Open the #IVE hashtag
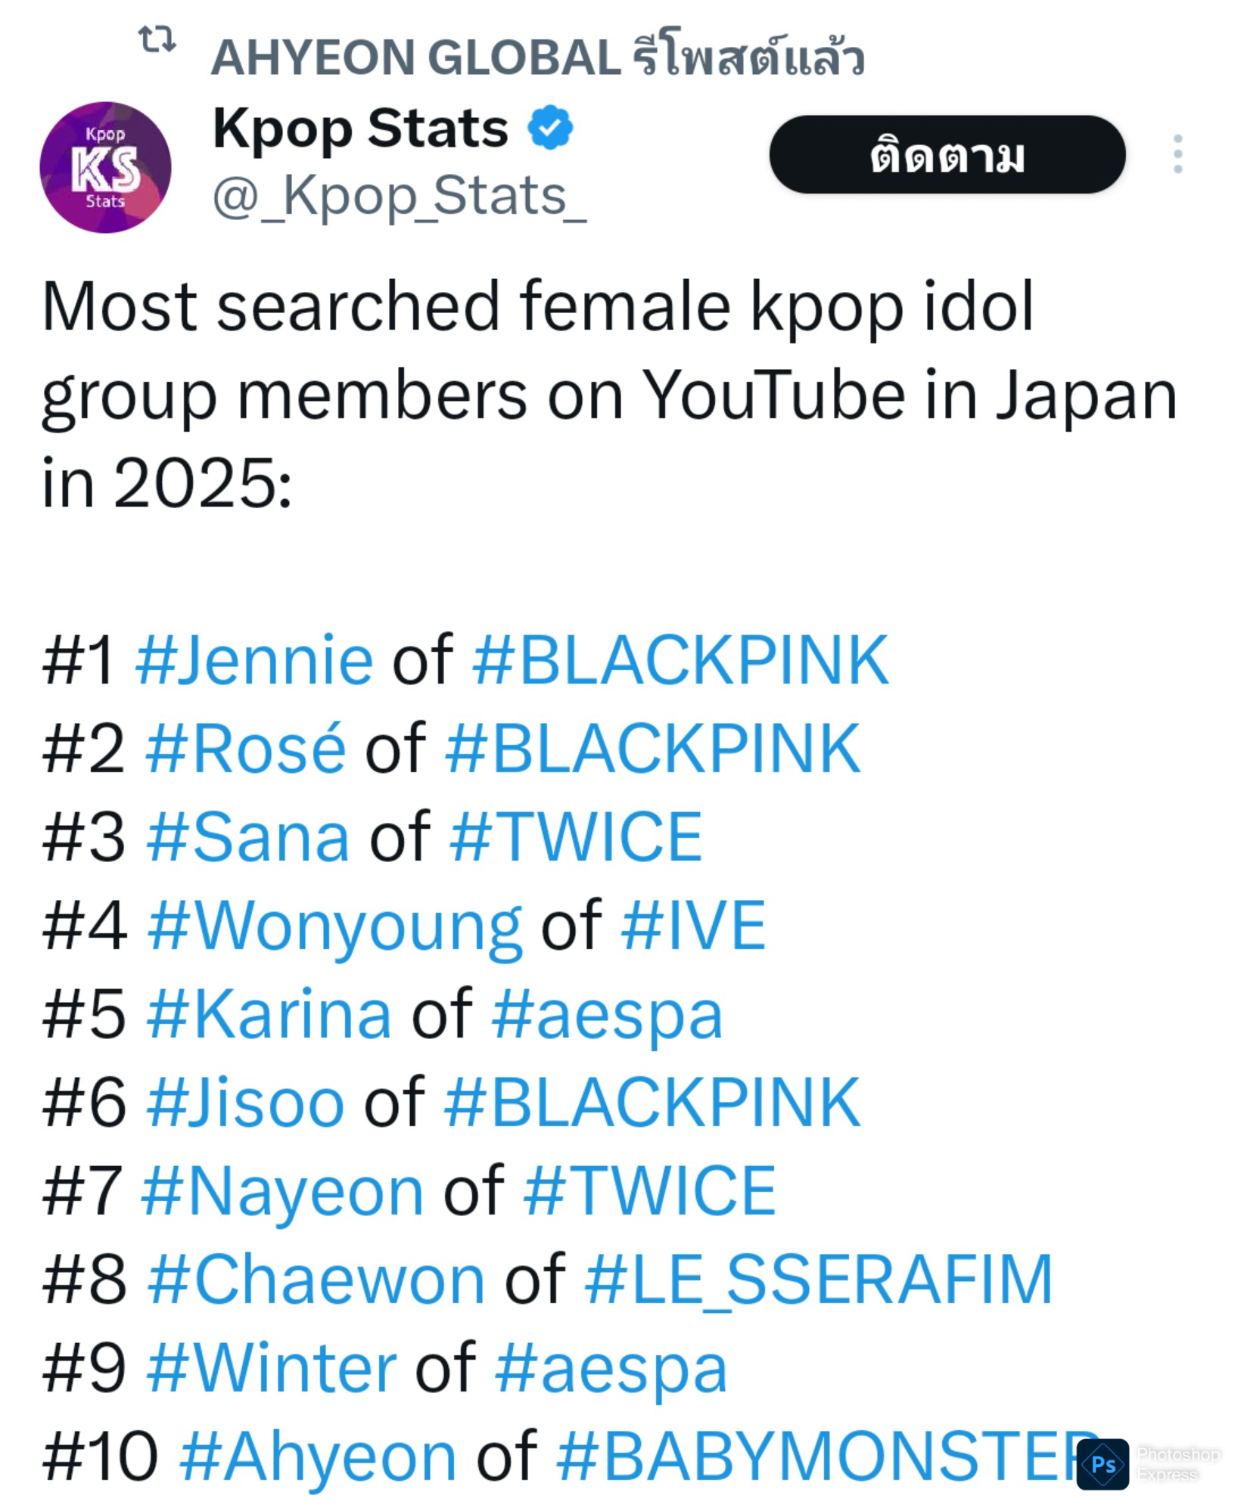The image size is (1244, 1511). [x=693, y=925]
